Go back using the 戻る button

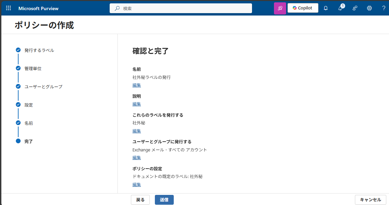140,200
